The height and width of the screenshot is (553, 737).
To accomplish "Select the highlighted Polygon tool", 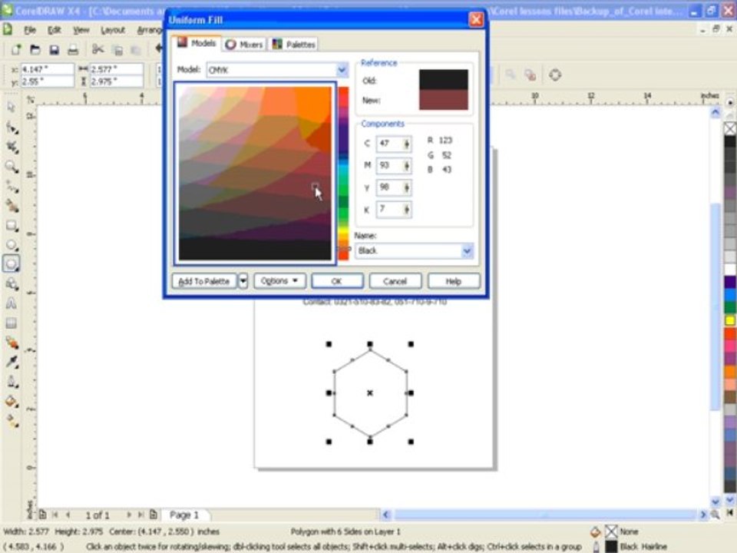I will pos(12,263).
